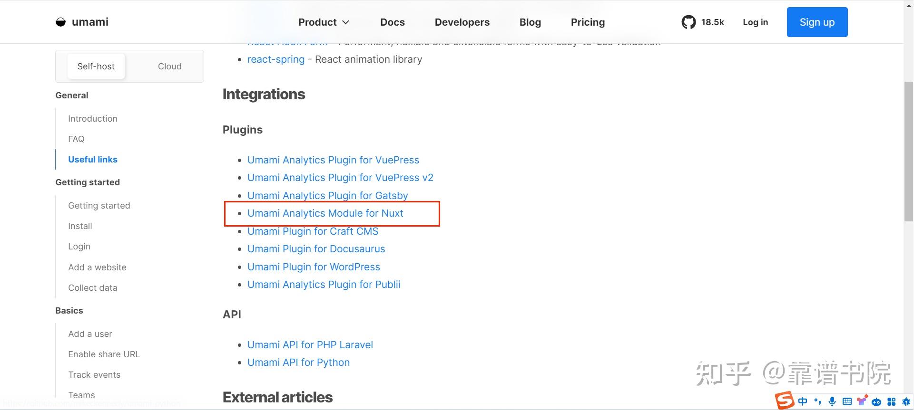Open Umami Analytics Module for Nuxt link
Screen dimensions: 914x410
[x=325, y=213]
